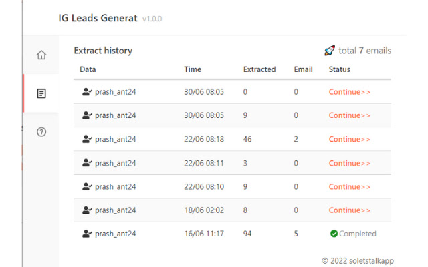Continue the 18/06 02:02 extraction
Screen dimensions: 428x267
[349, 210]
